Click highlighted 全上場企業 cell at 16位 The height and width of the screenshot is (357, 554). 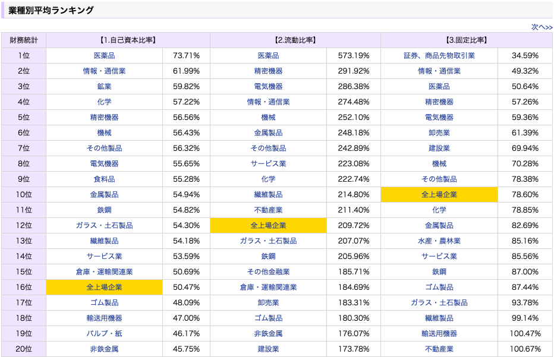click(x=104, y=287)
